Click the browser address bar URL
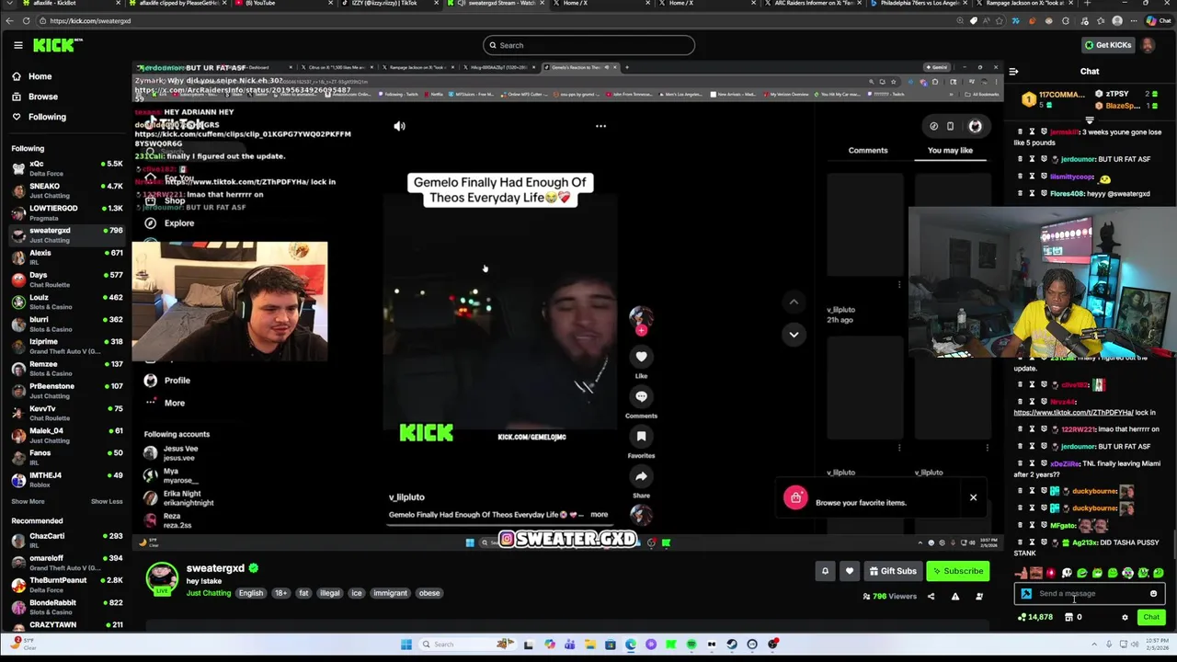 pos(90,21)
